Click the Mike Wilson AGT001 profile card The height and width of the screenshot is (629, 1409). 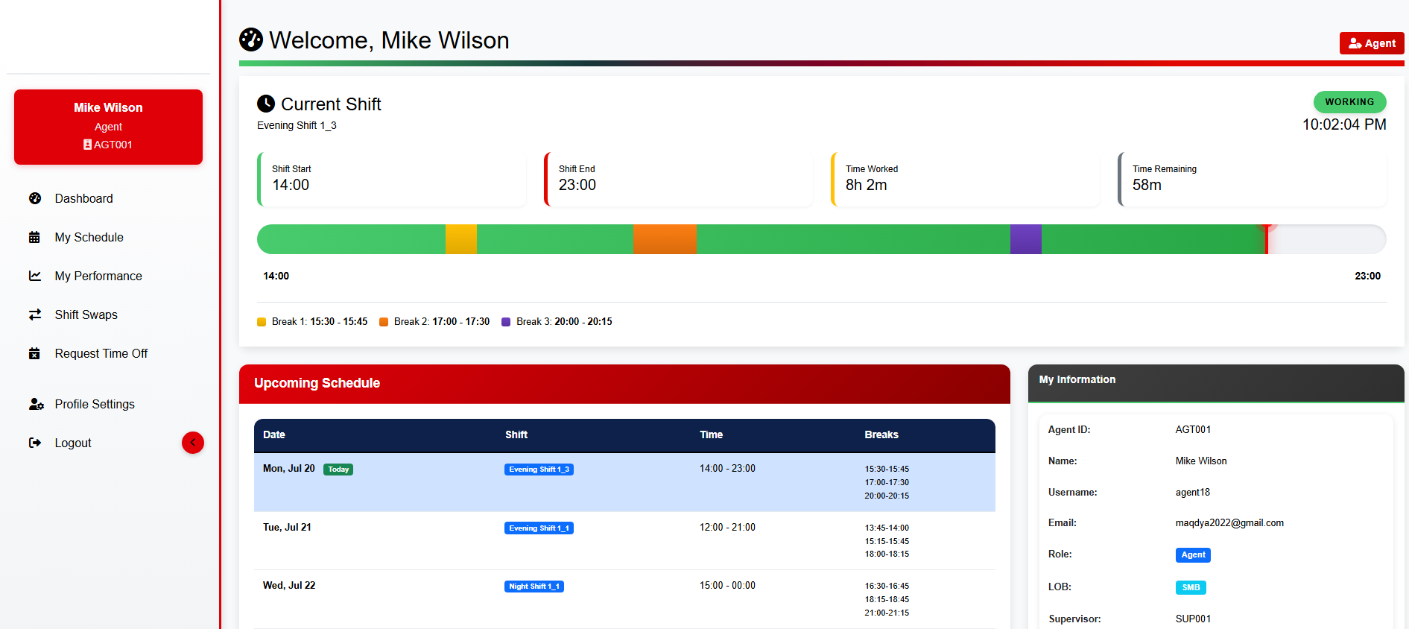pos(109,127)
